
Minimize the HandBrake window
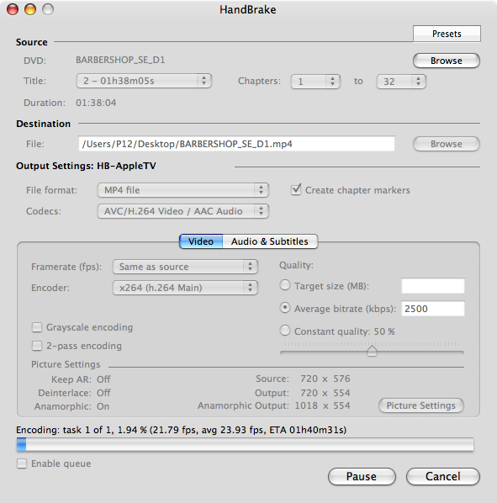(x=30, y=9)
